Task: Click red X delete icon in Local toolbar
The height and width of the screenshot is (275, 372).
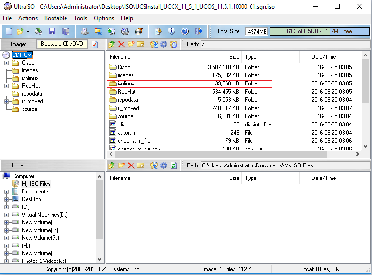Action: [131, 165]
